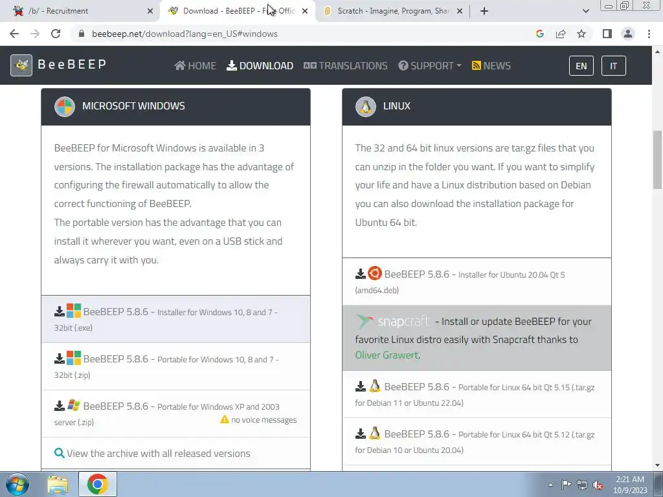Download Portable for Linux 64 bit Qt 5.12
Viewport: 663px width, 497px height.
(x=477, y=441)
